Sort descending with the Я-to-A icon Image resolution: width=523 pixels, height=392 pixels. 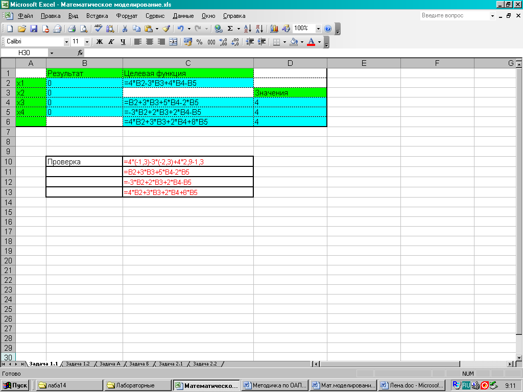point(259,29)
